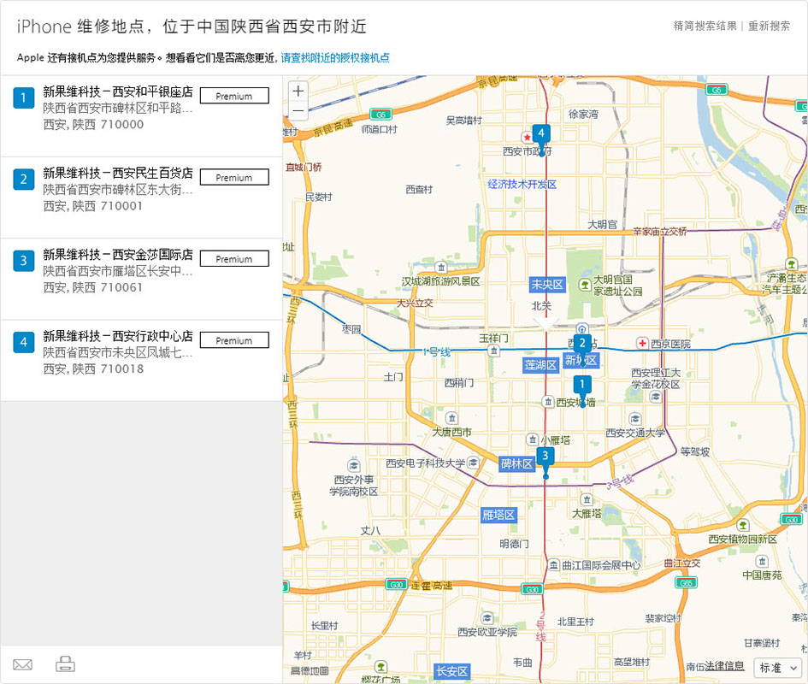Click the 西安电子科技大学 map label
This screenshot has width=808, height=684.
click(426, 463)
